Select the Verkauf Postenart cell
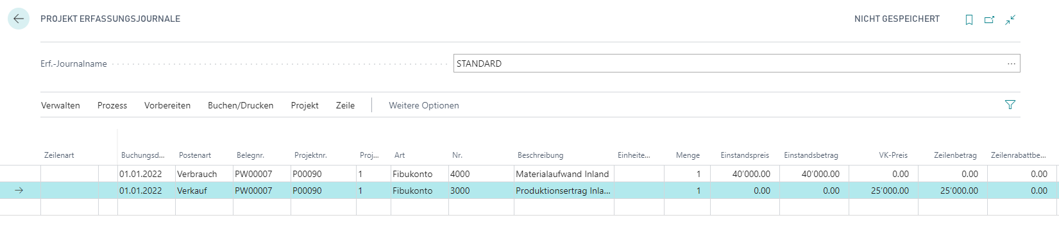This screenshot has height=238, width=1059. 204,191
